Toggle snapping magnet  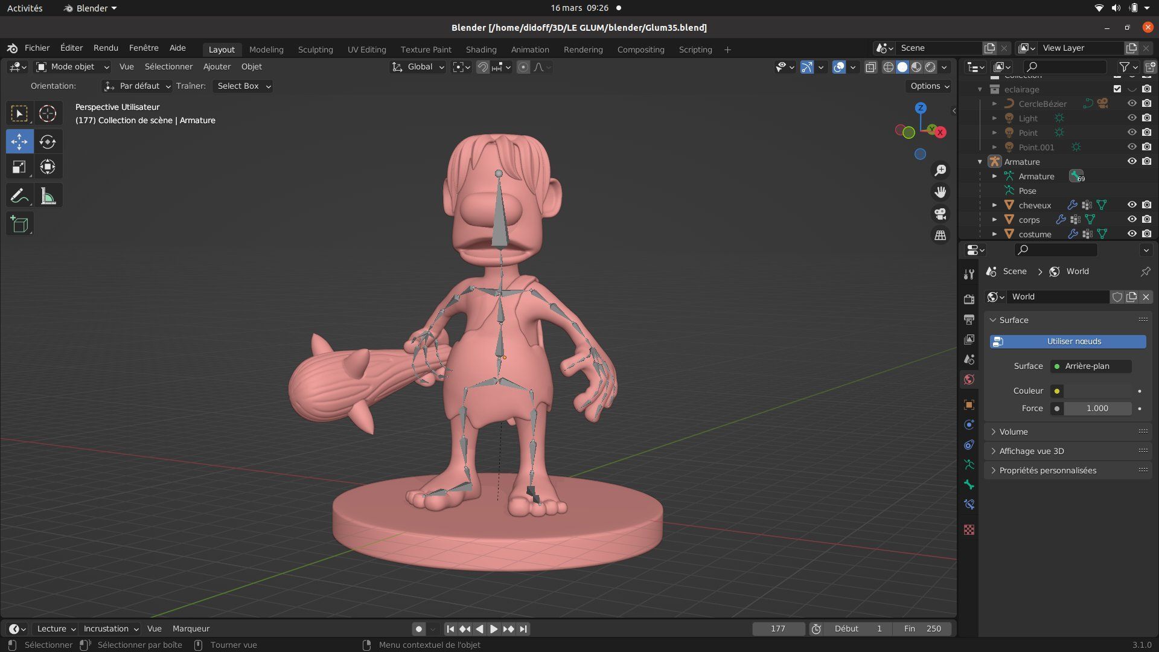click(482, 67)
